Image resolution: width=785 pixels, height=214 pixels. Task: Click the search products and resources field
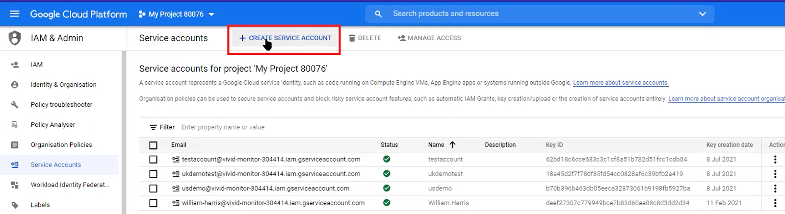coord(540,14)
